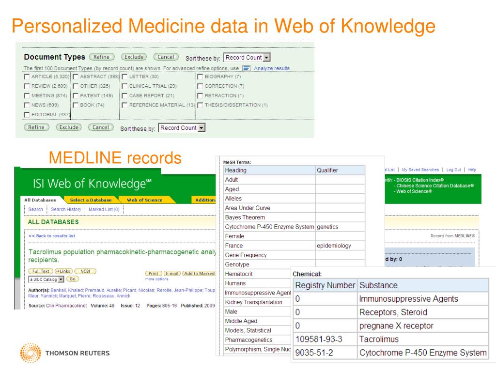Open the Analyze results link
Image resolution: width=496 pixels, height=372 pixels.
pos(272,68)
